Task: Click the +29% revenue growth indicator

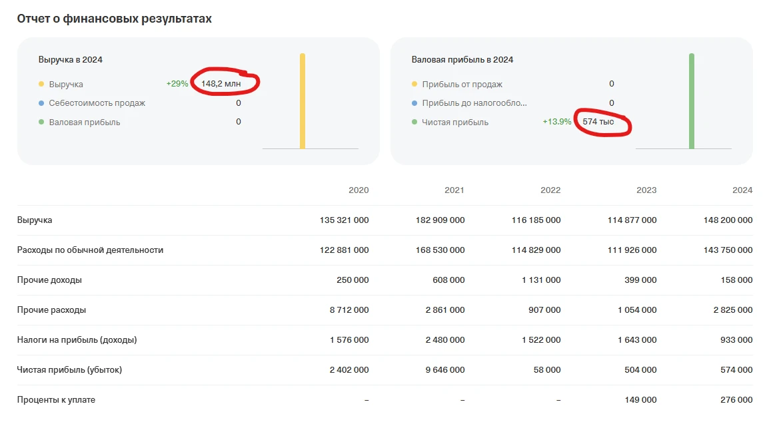Action: click(177, 84)
